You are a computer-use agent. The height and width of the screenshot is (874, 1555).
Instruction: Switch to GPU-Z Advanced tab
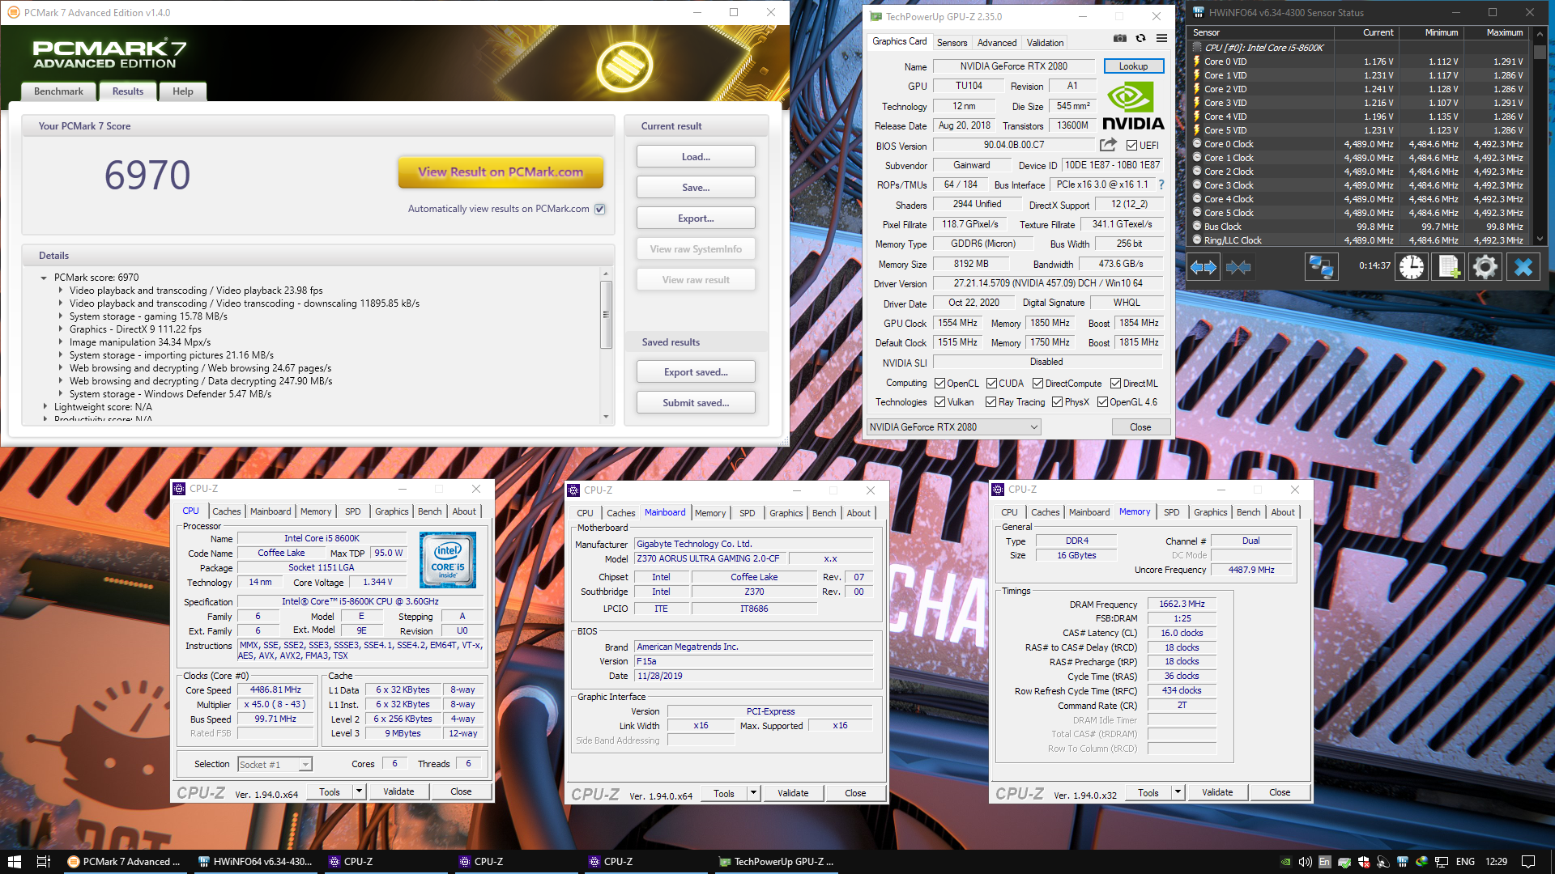point(997,43)
